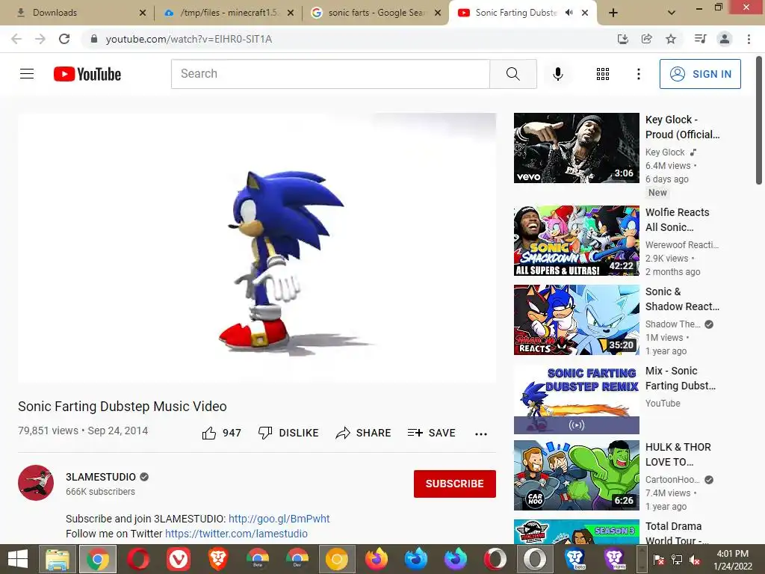Viewport: 765px width, 574px height.
Task: Click the DISLIKE button
Action: click(x=288, y=433)
